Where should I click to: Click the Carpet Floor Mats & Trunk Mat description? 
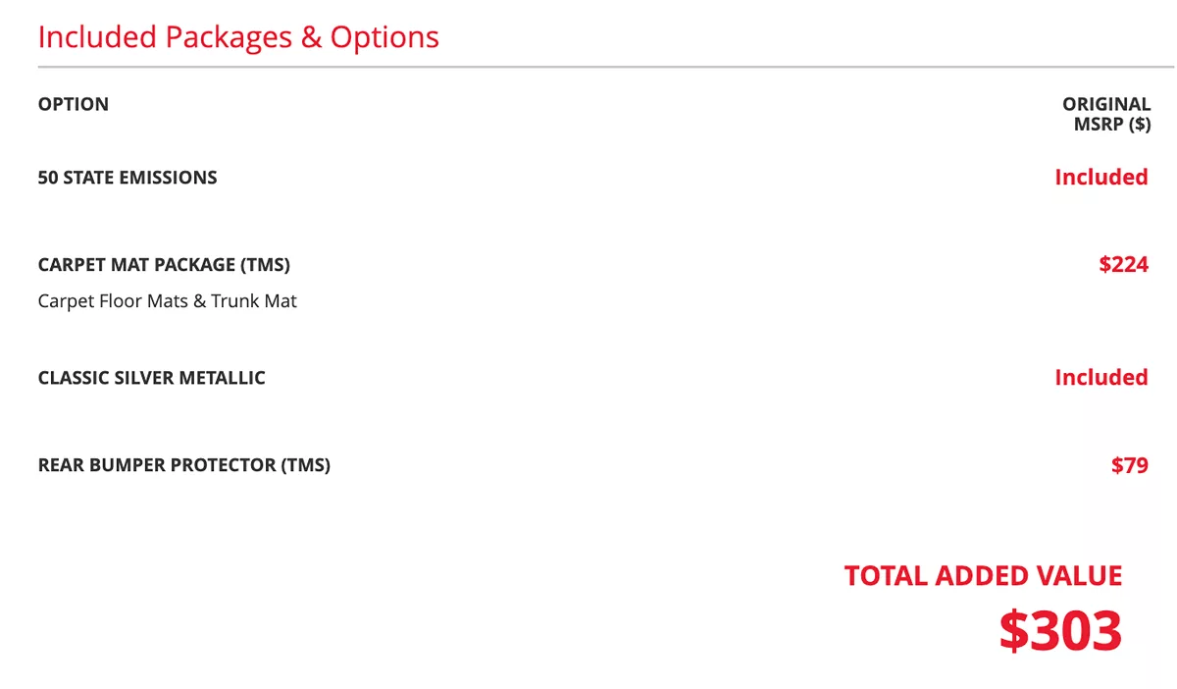[167, 301]
